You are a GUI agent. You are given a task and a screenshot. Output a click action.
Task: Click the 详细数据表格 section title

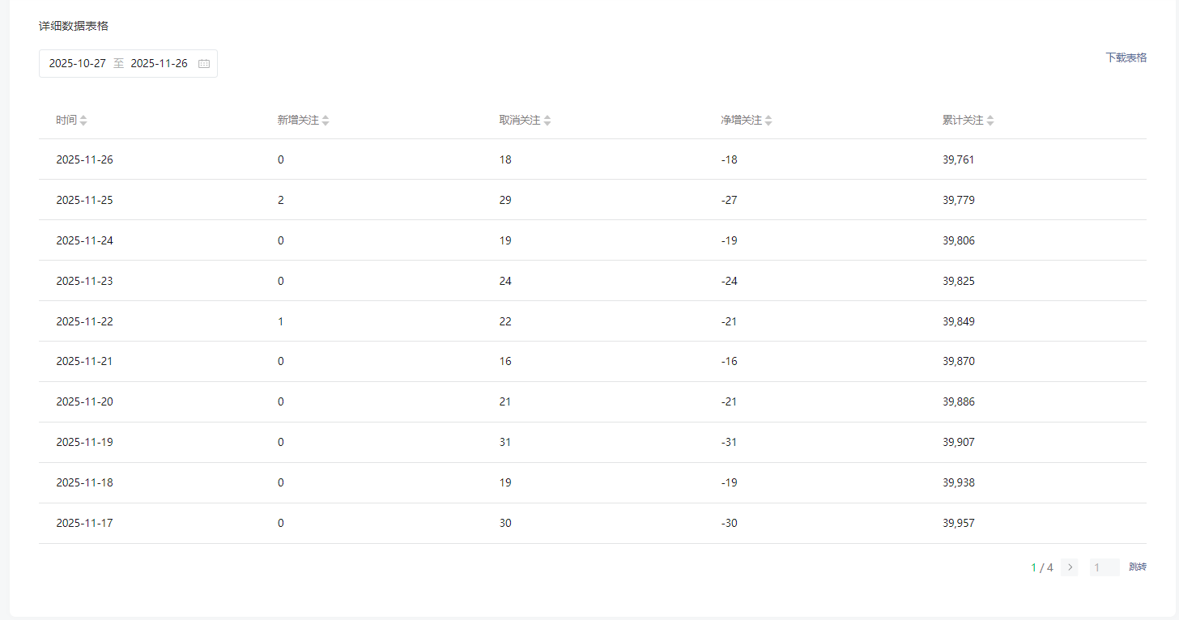tap(74, 26)
